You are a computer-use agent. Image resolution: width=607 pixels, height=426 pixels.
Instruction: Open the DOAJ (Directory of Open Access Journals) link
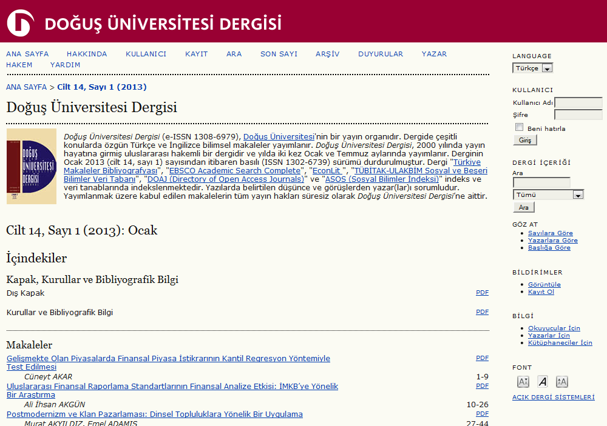coord(225,179)
